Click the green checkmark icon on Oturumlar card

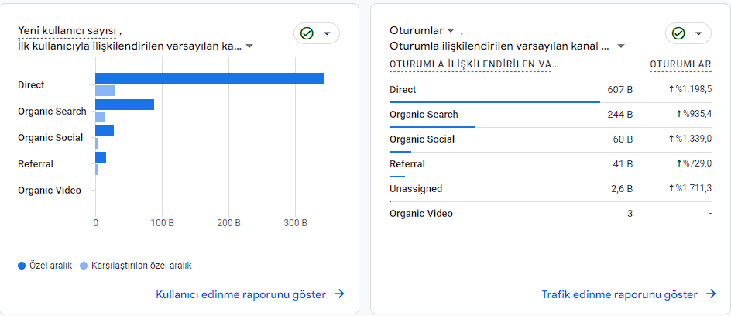(678, 33)
